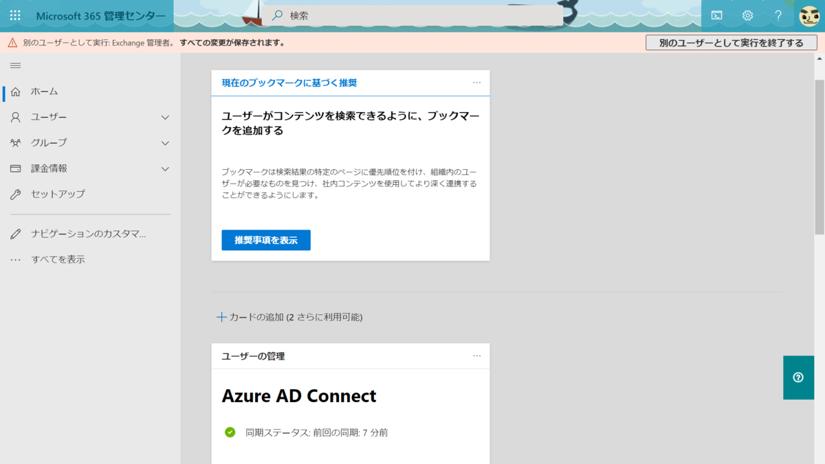This screenshot has height=464, width=825.
Task: Collapse the navigation with hamburger icon
Action: coord(15,65)
